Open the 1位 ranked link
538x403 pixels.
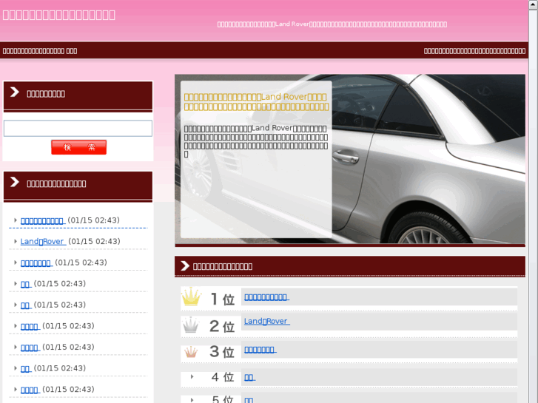266,297
